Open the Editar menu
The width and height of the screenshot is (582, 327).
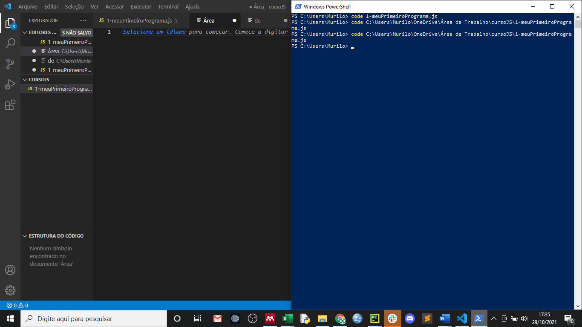click(x=51, y=7)
